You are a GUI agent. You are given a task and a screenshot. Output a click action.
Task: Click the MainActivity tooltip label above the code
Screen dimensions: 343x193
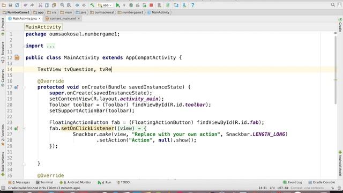click(43, 27)
